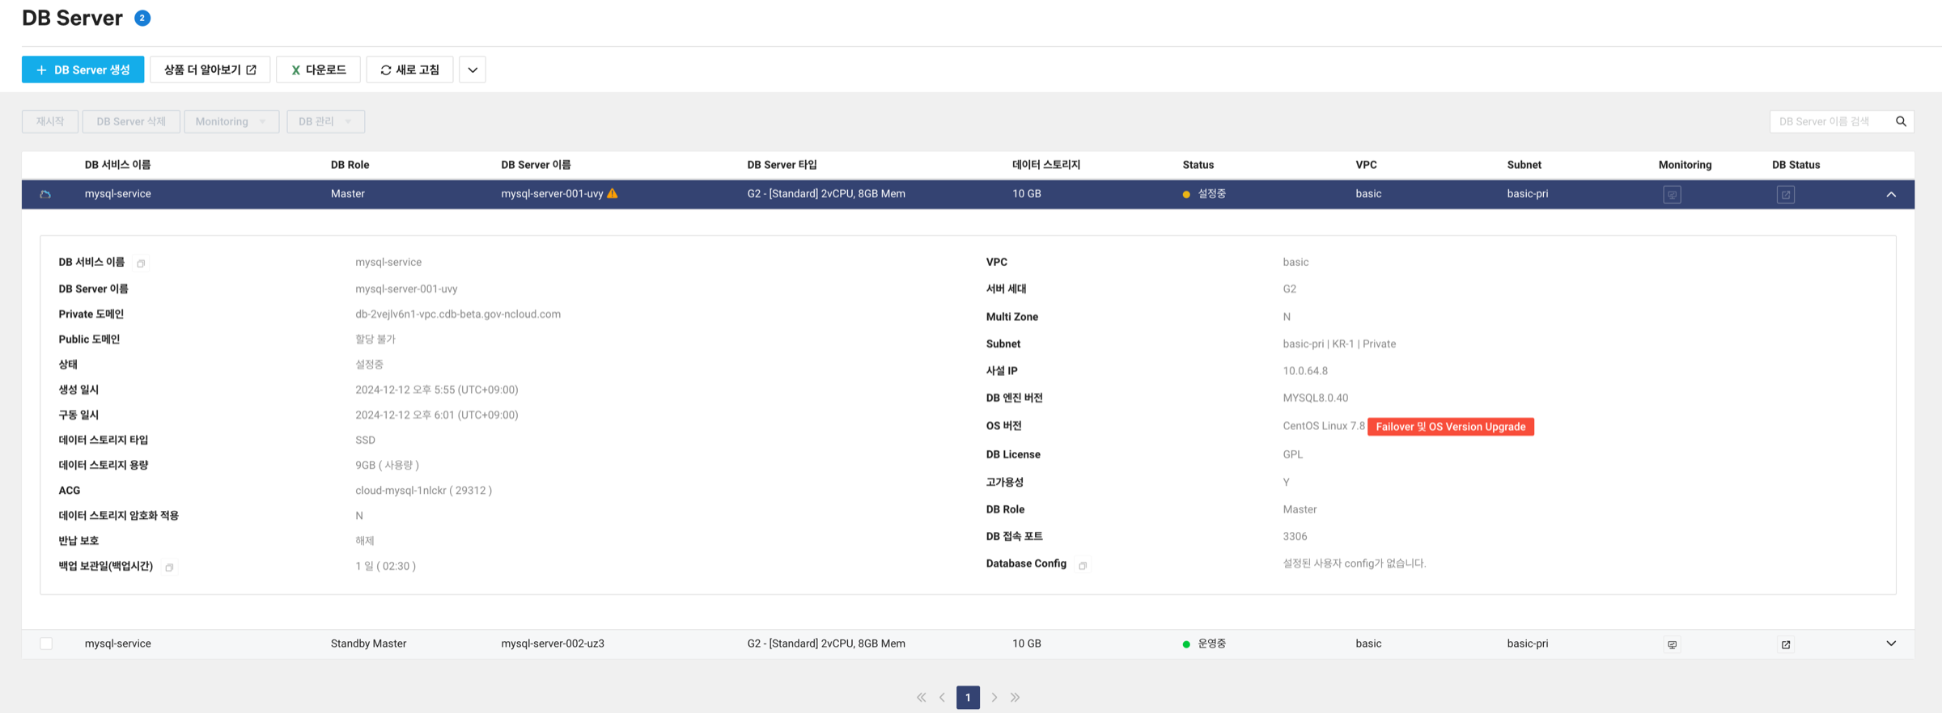
Task: Select checkbox for mysql-server-002-uz3 row
Action: pyautogui.click(x=46, y=643)
